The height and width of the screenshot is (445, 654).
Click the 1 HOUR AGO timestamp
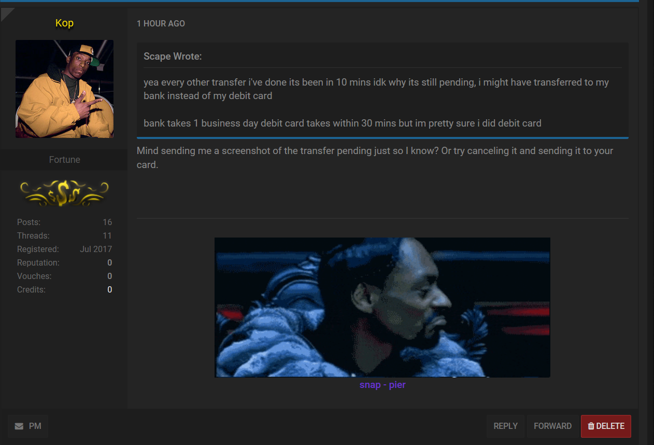161,23
